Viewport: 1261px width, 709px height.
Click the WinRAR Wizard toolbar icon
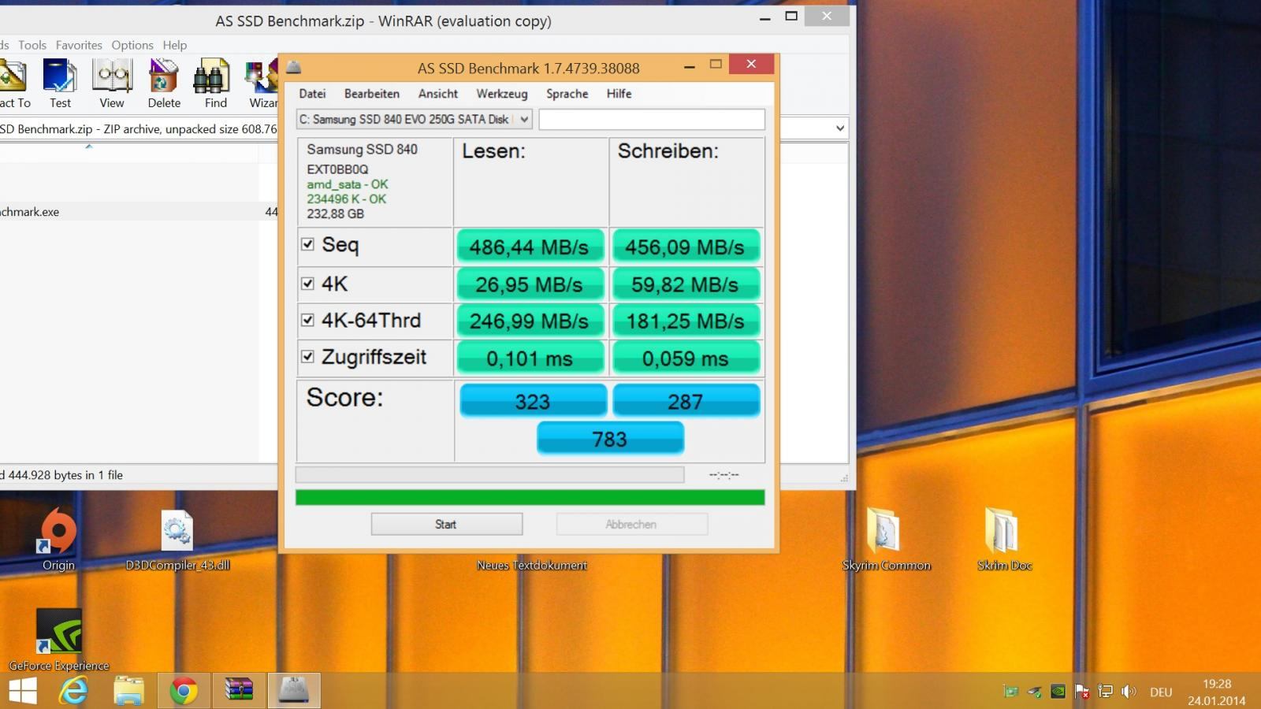coord(262,76)
